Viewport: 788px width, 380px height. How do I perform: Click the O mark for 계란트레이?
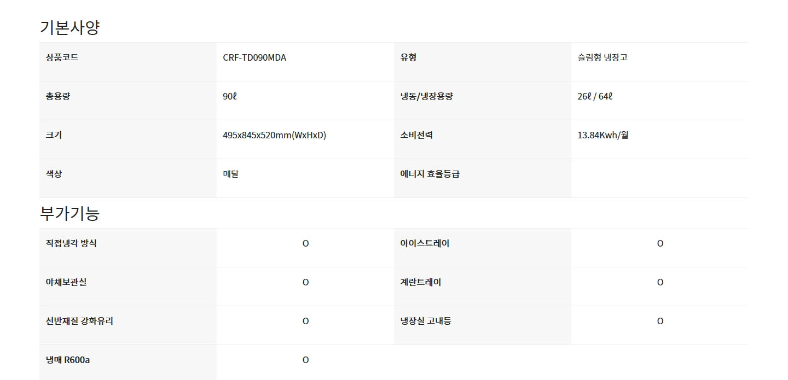click(x=660, y=282)
